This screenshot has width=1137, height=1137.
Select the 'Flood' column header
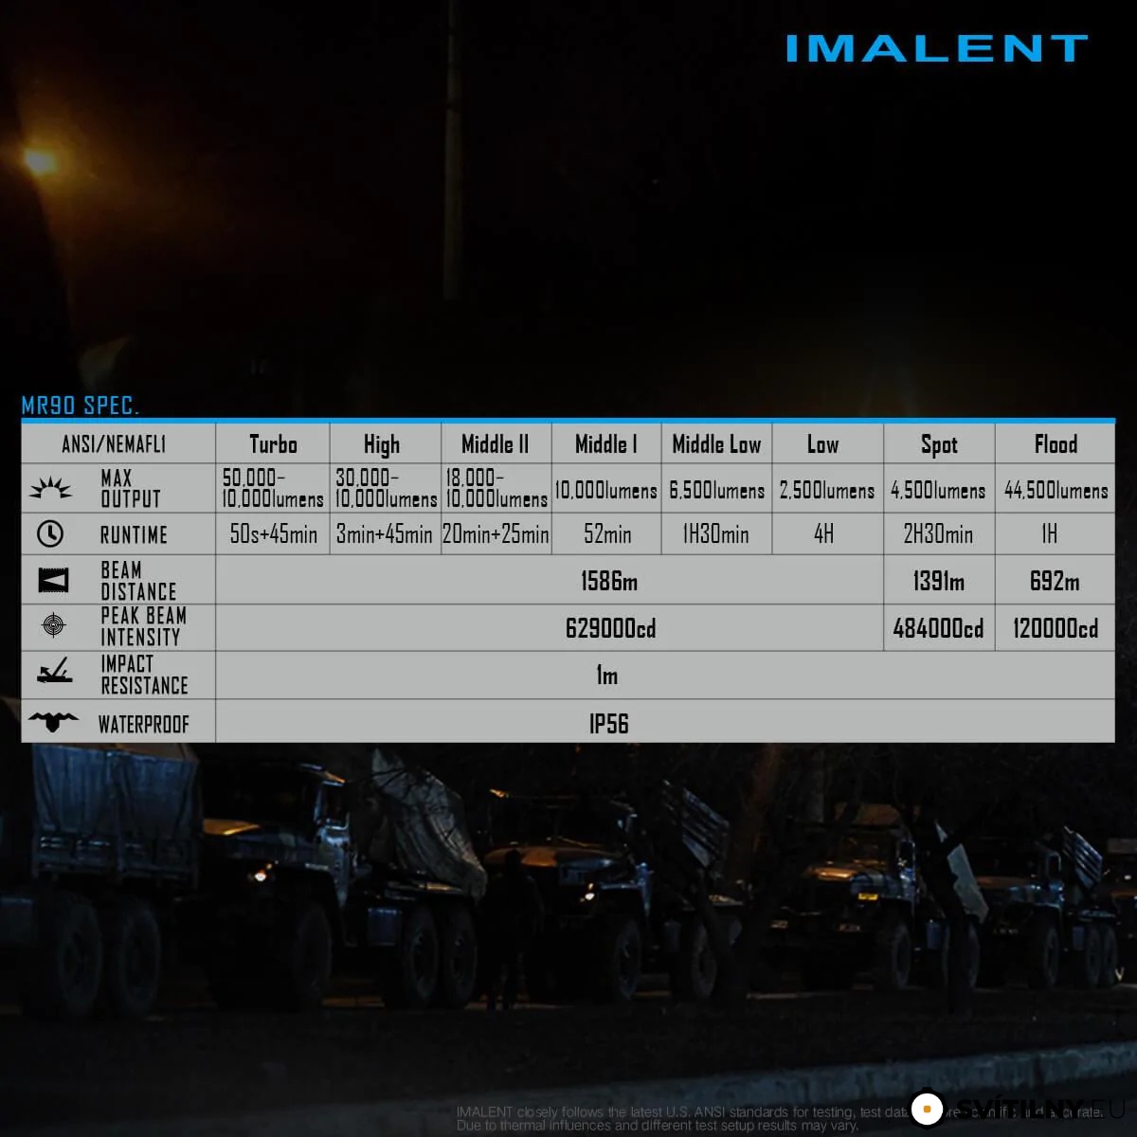pyautogui.click(x=1056, y=444)
